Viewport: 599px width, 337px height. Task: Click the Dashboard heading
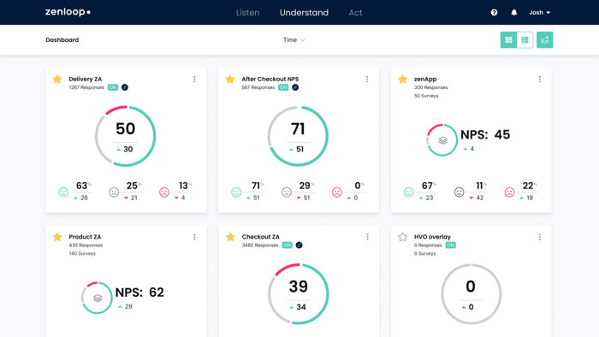click(x=62, y=39)
